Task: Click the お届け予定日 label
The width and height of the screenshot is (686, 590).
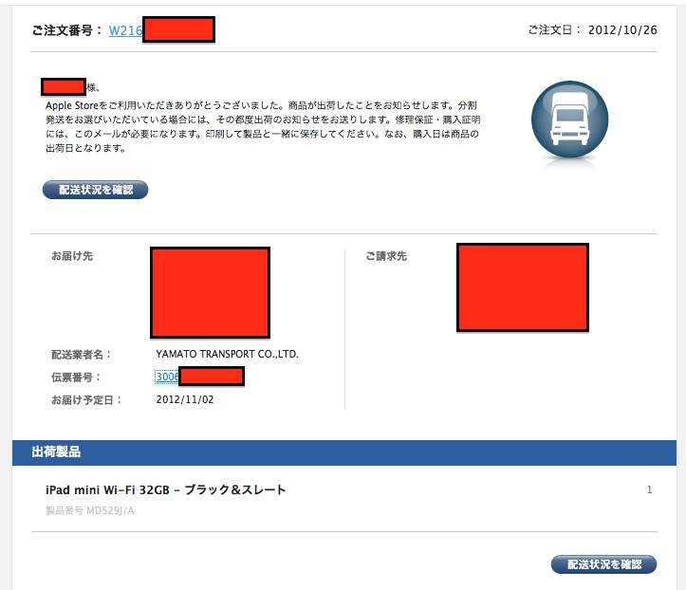Action: click(x=87, y=399)
